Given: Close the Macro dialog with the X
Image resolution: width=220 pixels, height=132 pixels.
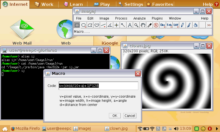Looking at the screenshot, I should [x=138, y=73].
